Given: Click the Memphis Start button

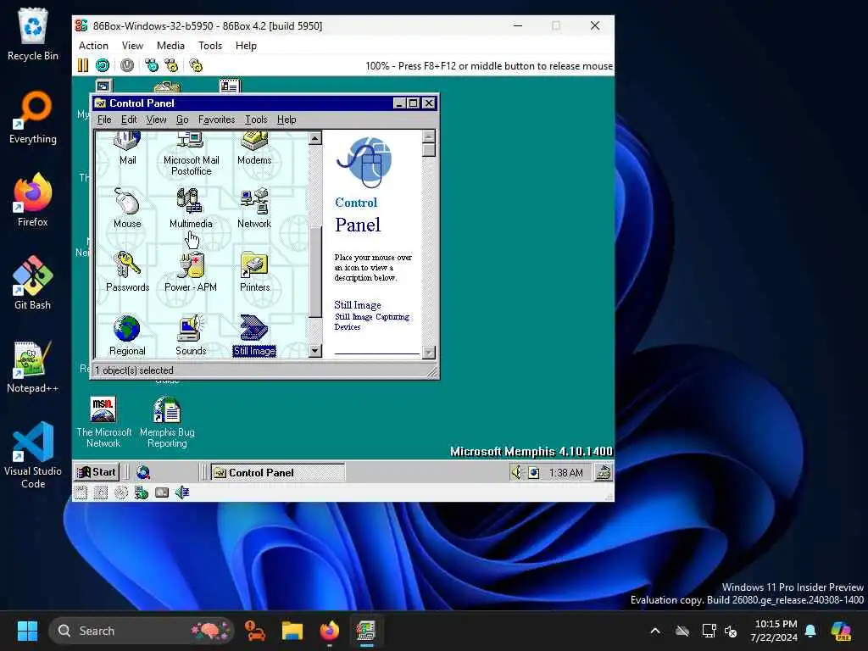Looking at the screenshot, I should (x=97, y=472).
